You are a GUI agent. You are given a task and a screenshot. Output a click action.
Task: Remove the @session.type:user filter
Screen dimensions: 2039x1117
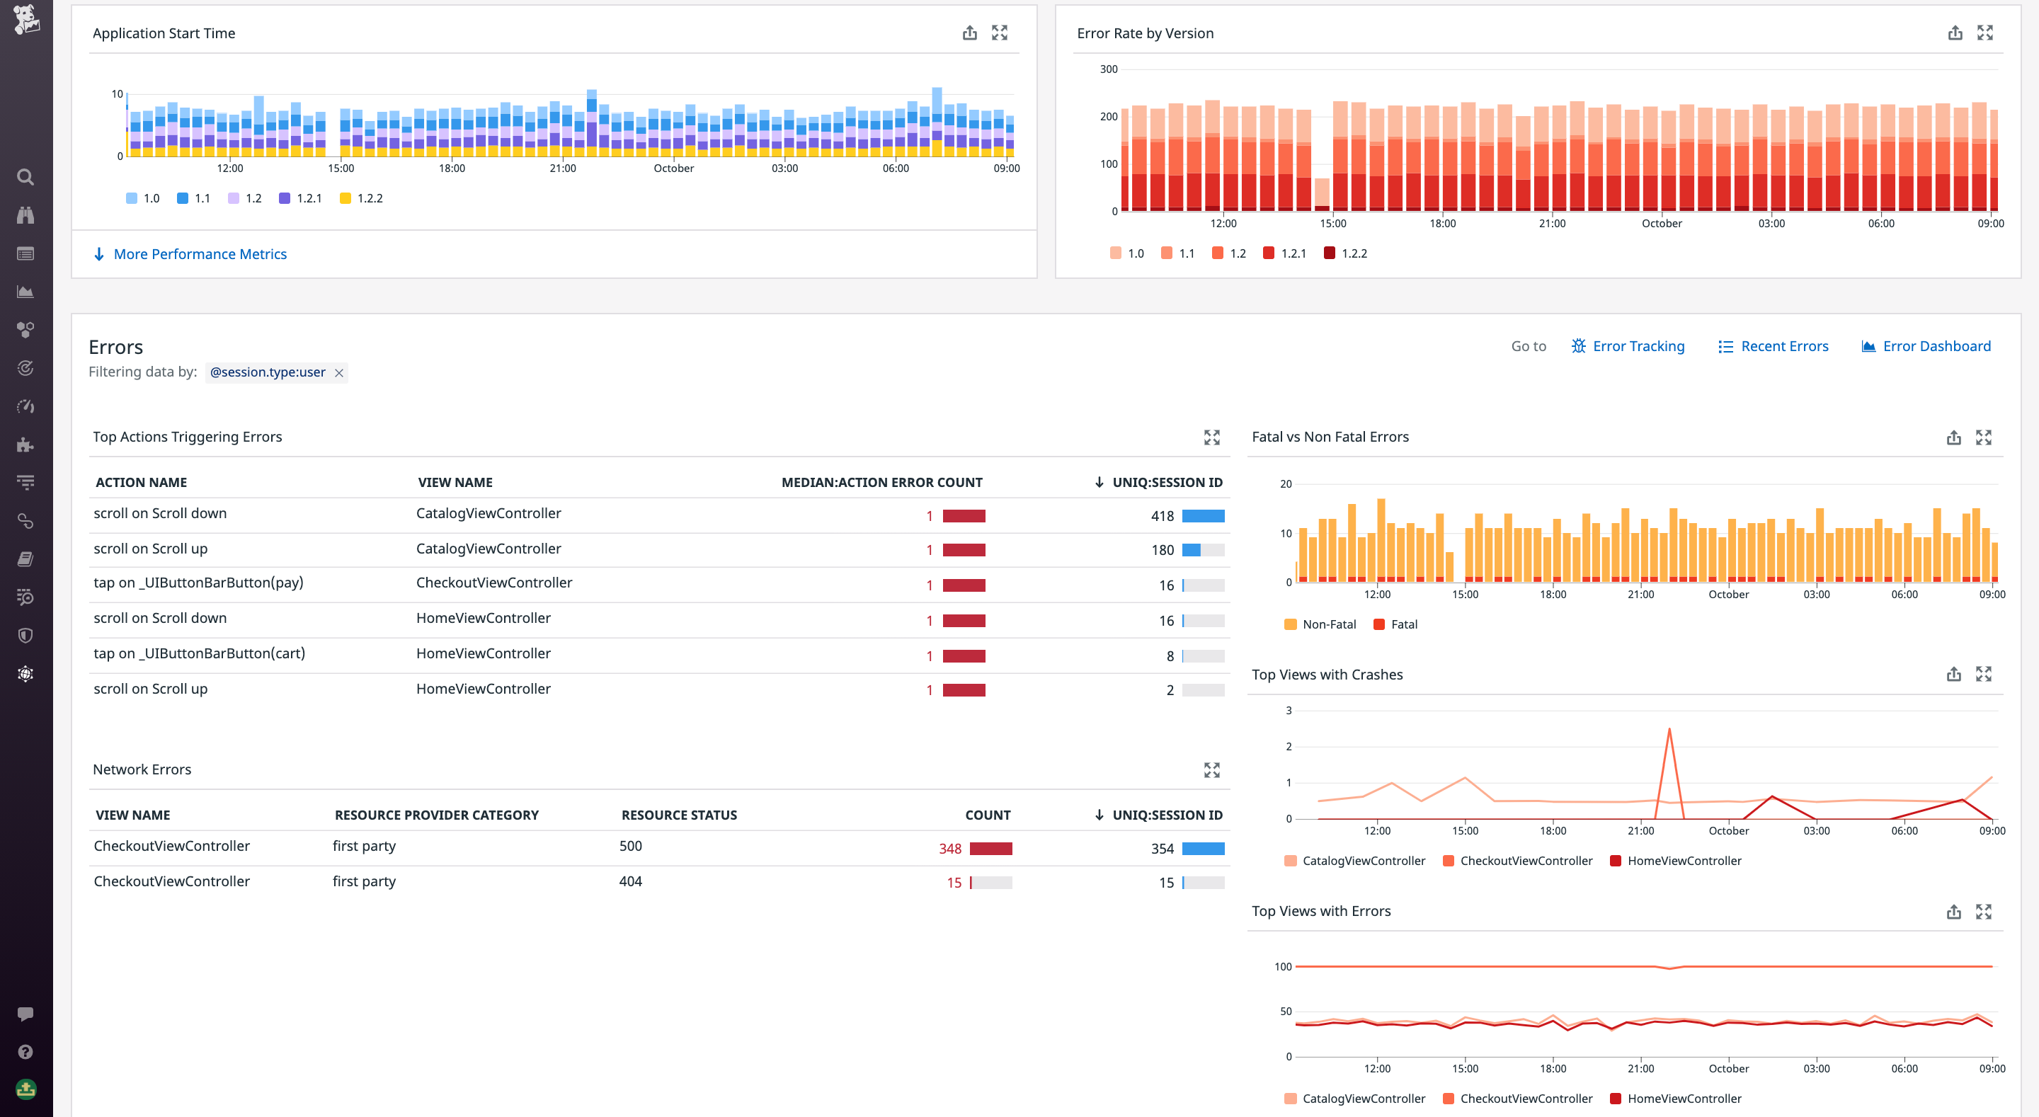pos(339,372)
